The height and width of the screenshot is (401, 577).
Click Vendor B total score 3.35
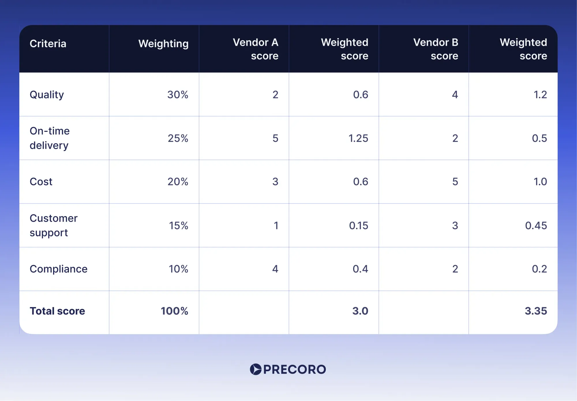[536, 311]
